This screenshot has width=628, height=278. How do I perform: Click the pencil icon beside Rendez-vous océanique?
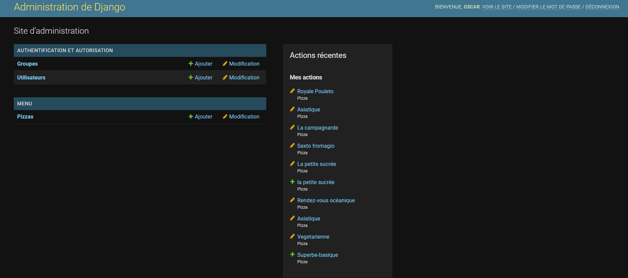click(292, 200)
